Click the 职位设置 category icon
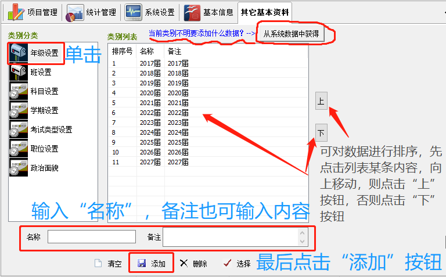 tap(19, 149)
